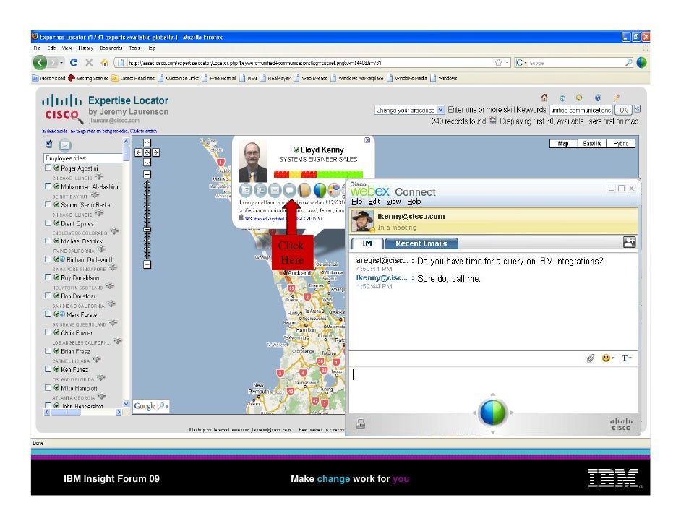Check the box beside Brent Byrnes
Image resolution: width=681 pixels, height=526 pixels.
pos(48,223)
